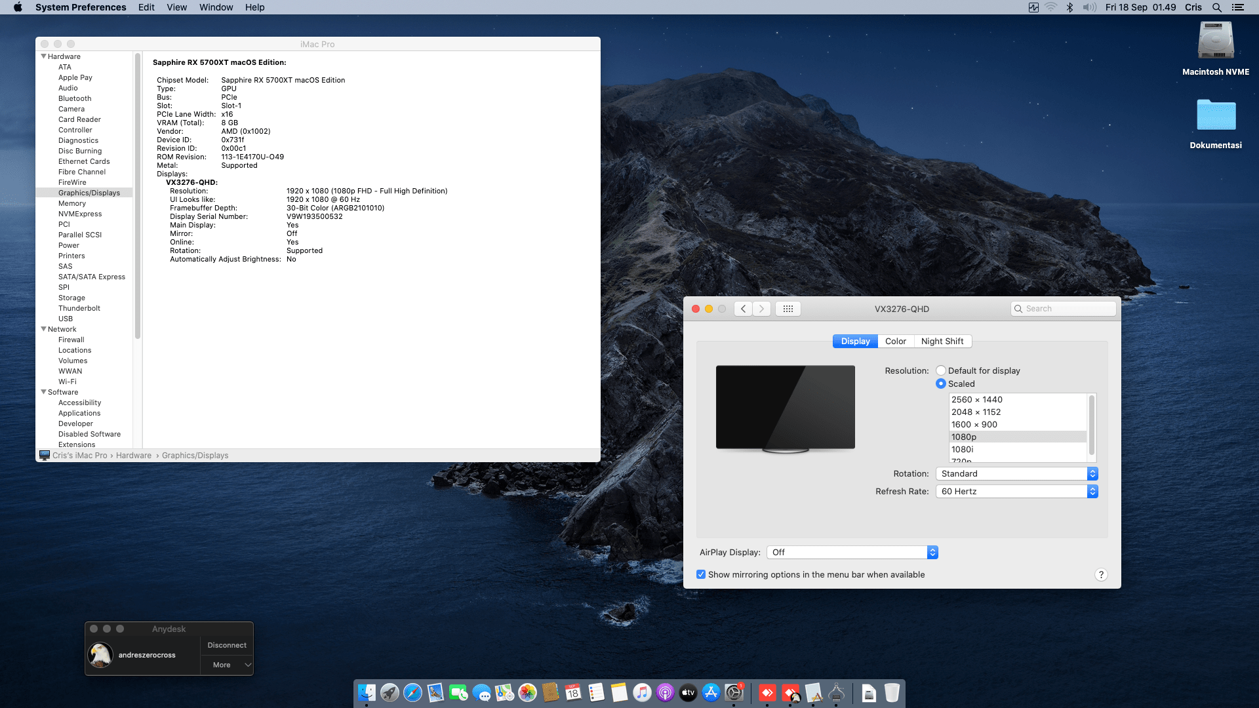
Task: Click the resolution list scrollbar
Action: pos(1092,424)
